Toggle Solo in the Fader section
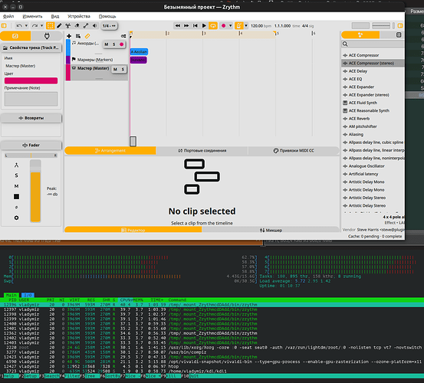Viewport: 424px width, 383px height. (17, 175)
